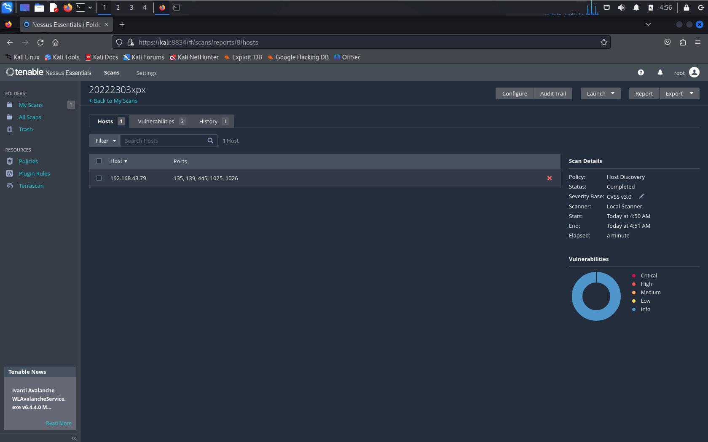Click the Trash bin icon in sidebar
708x442 pixels.
(x=9, y=129)
